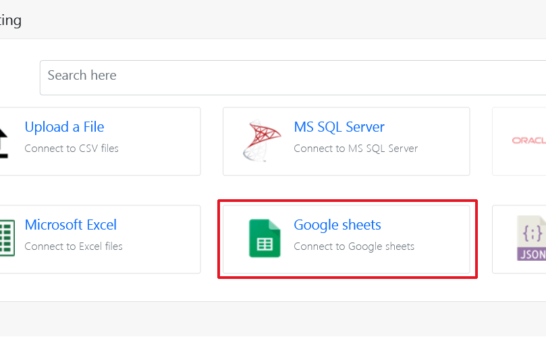
Task: Click the purple JSON file icon
Action: click(531, 238)
